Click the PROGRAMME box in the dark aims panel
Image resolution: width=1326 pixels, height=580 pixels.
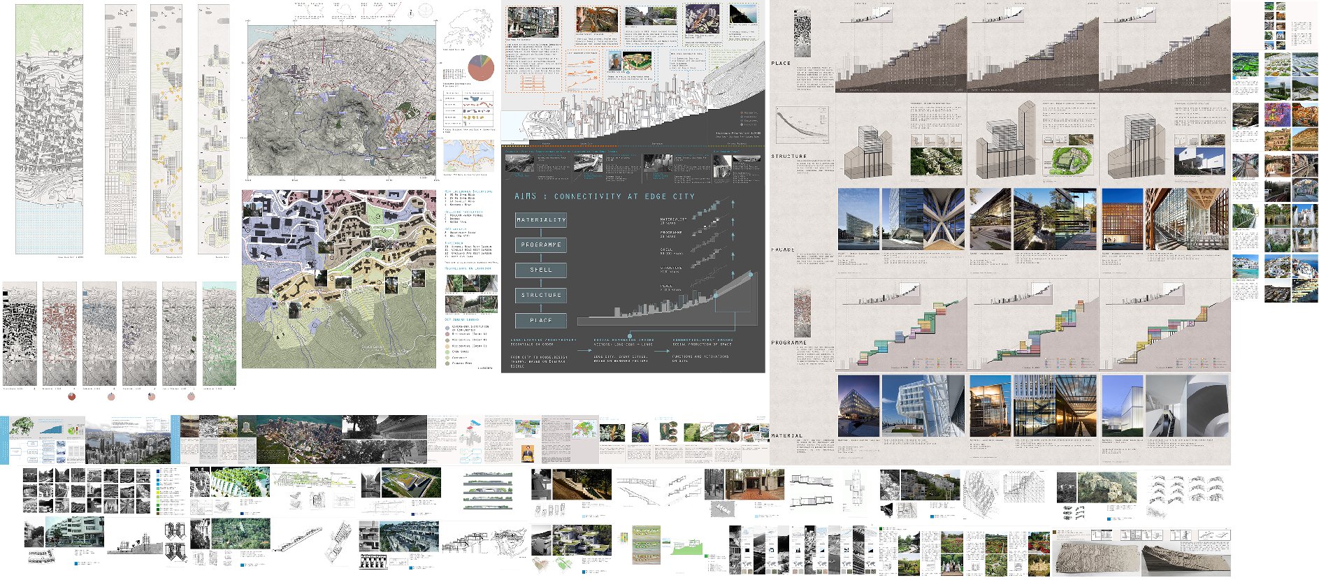[541, 245]
